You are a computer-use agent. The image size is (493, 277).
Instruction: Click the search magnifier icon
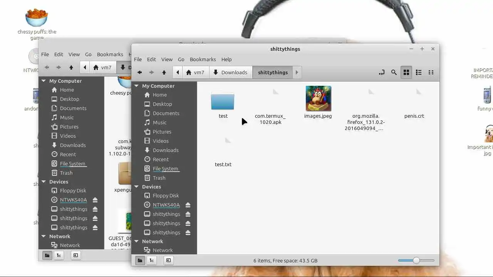point(394,72)
